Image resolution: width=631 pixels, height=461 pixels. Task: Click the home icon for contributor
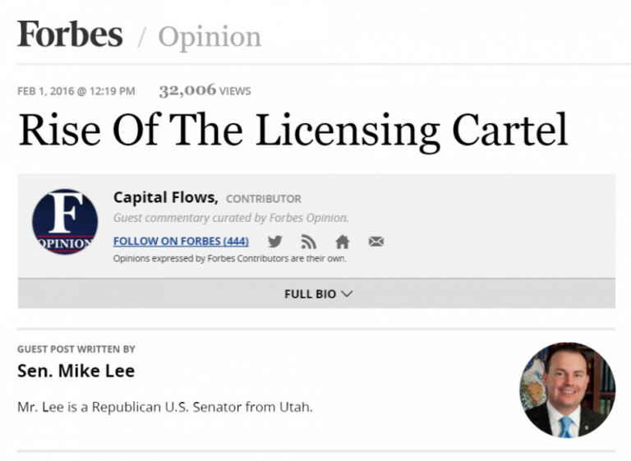(343, 242)
